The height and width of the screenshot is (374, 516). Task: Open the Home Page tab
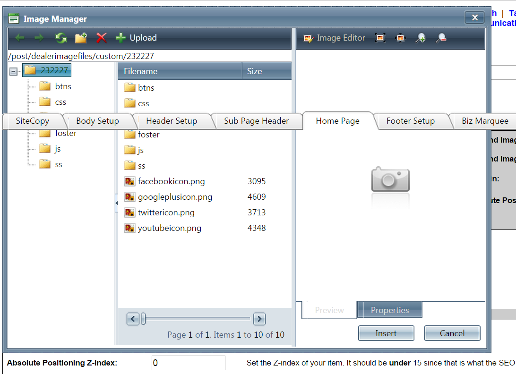(x=338, y=121)
